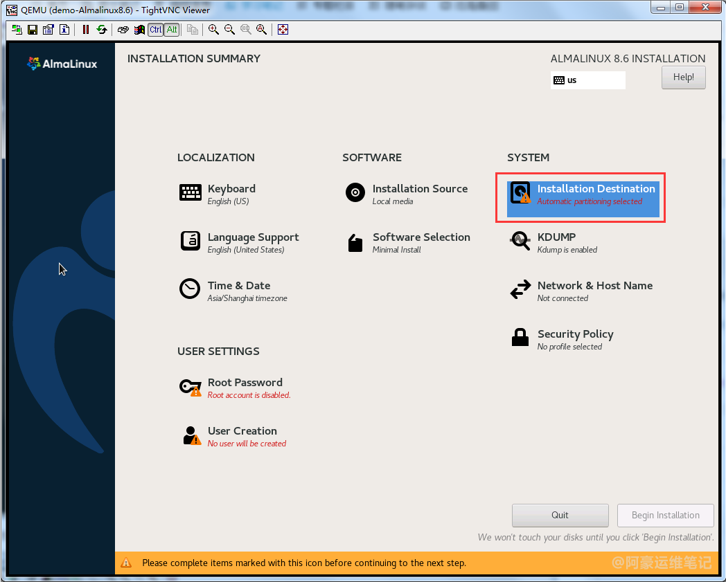The image size is (726, 582).
Task: Click the Network & Host Name arrows icon
Action: (x=520, y=289)
